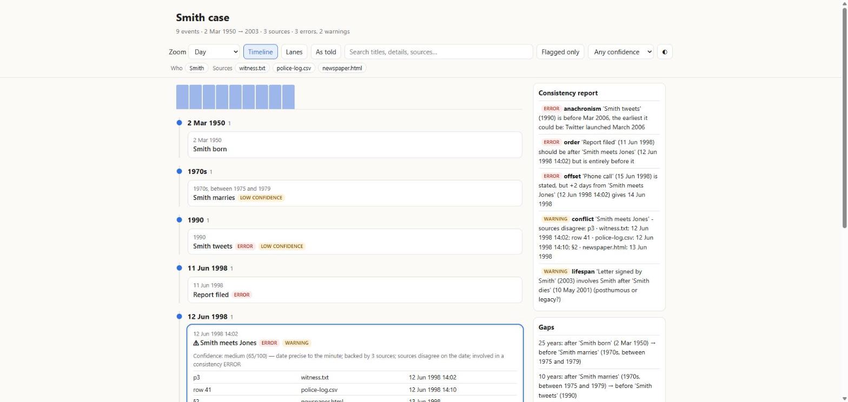Click the 12 Jun 1998 timeline dot
This screenshot has width=848, height=402.
point(179,316)
